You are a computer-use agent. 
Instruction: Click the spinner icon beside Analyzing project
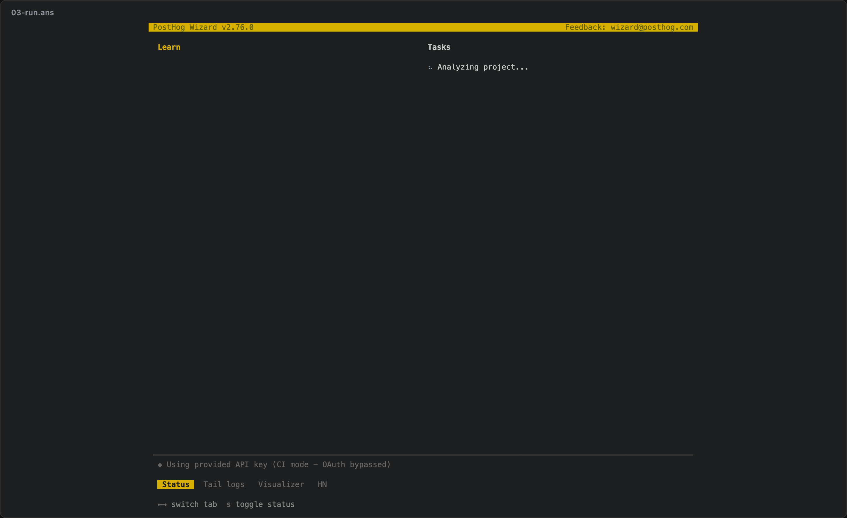tap(430, 68)
